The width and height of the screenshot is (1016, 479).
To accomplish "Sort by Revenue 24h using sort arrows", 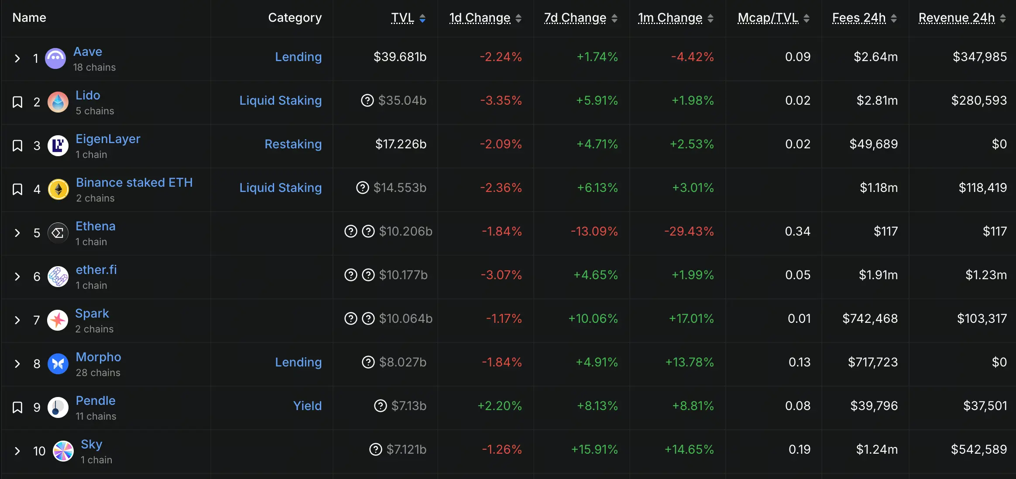I will coord(1003,18).
